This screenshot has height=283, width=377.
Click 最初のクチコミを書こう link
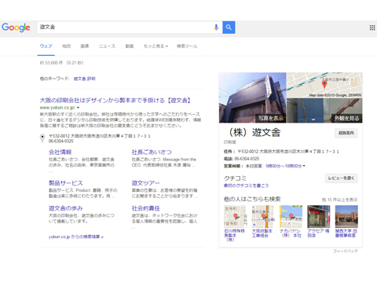(246, 186)
